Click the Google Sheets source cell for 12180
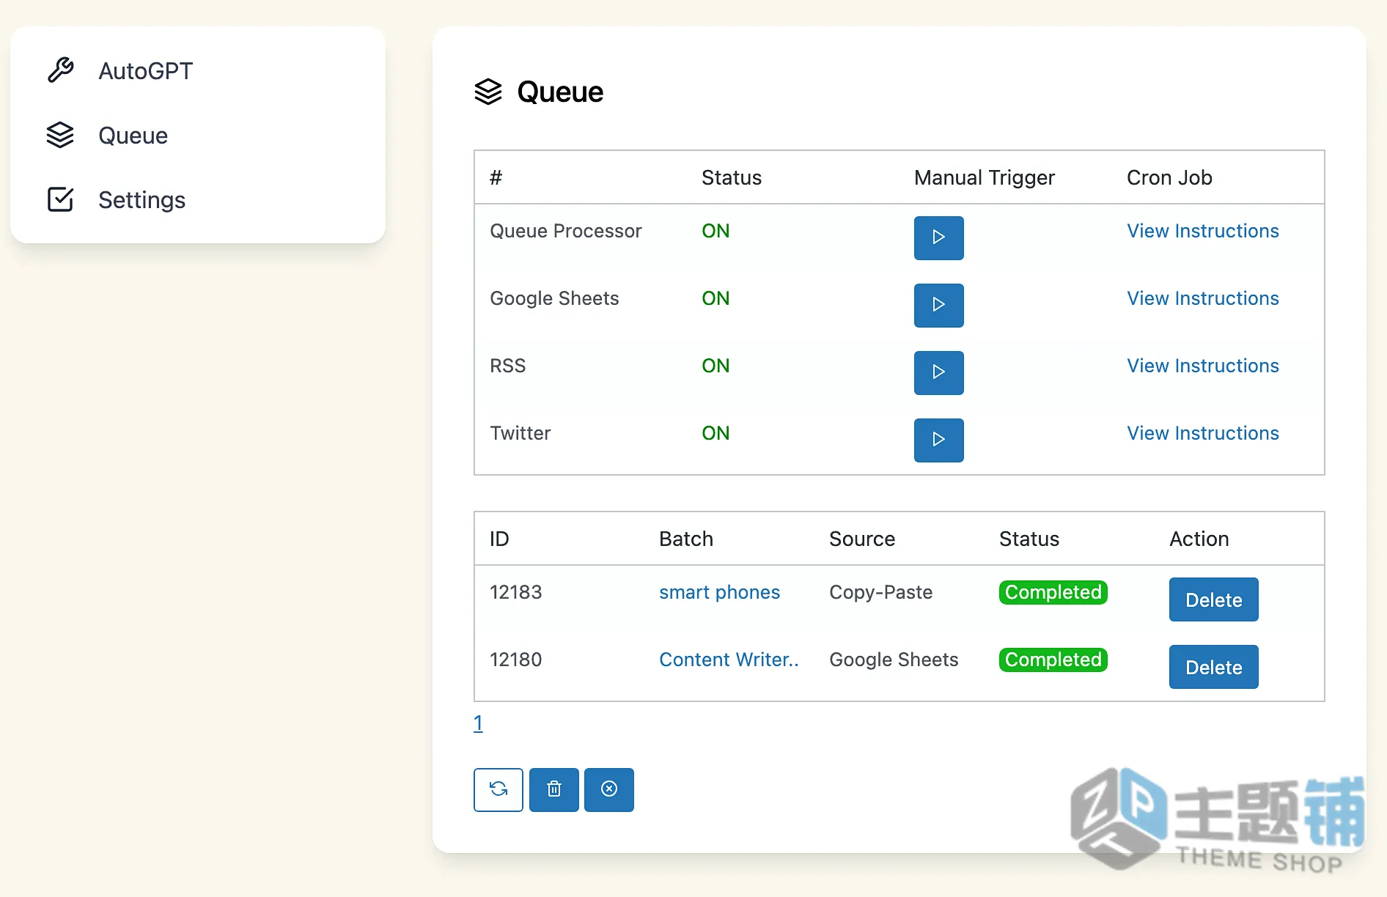This screenshot has height=897, width=1387. [894, 660]
